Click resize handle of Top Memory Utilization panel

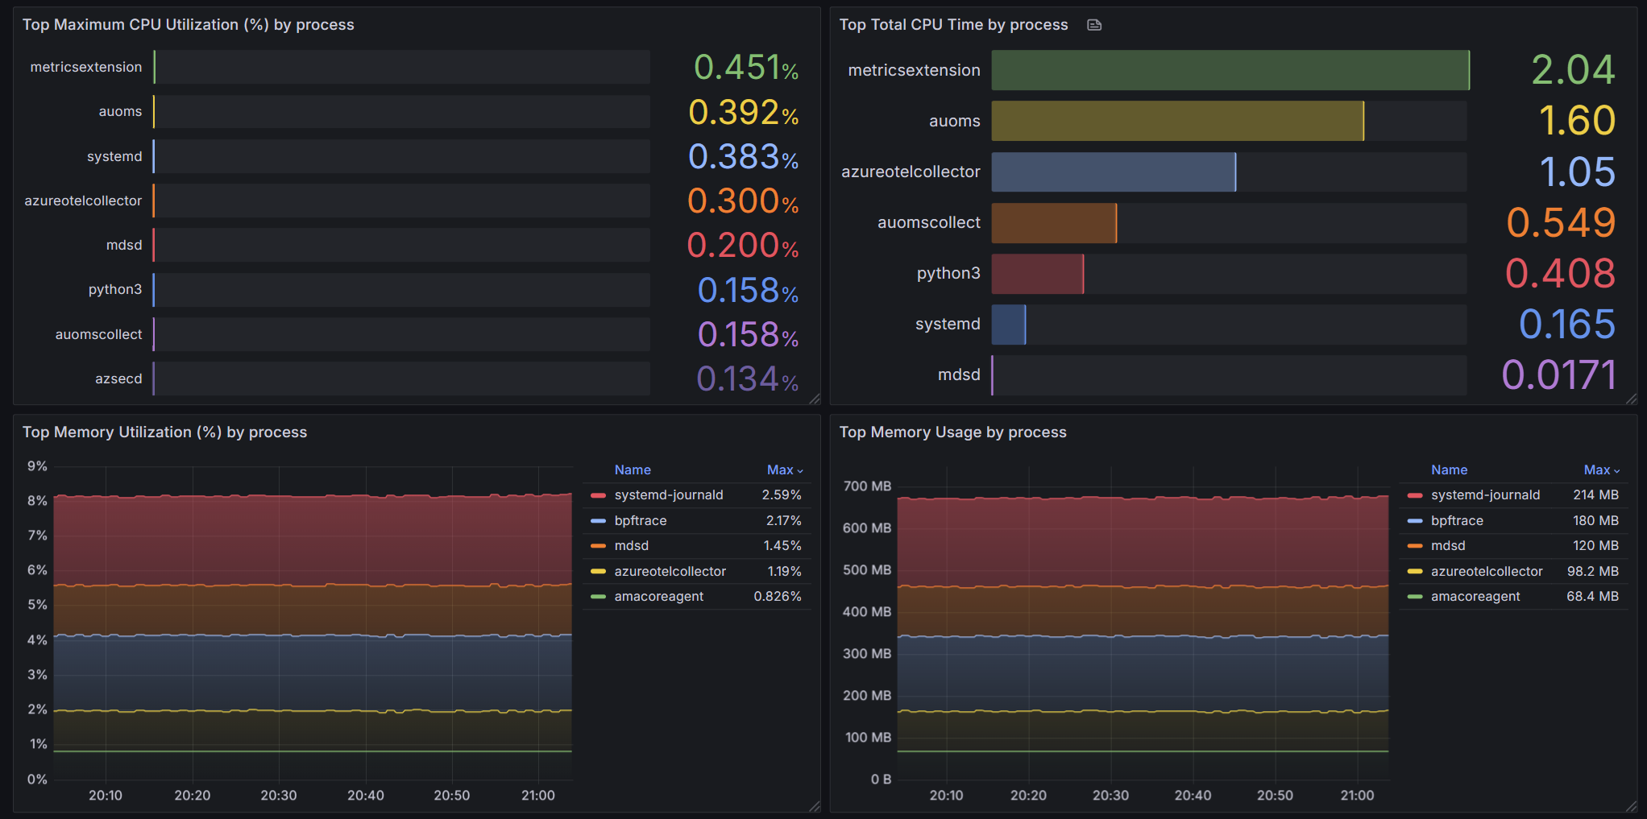(815, 806)
